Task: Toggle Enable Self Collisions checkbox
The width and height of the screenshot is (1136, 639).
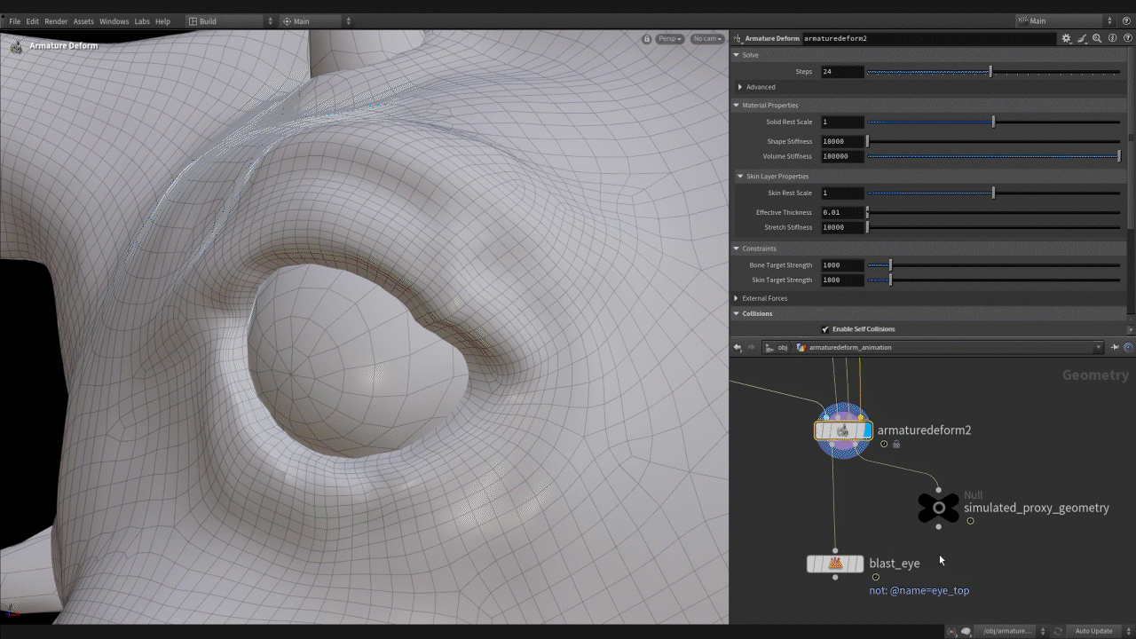Action: tap(825, 329)
